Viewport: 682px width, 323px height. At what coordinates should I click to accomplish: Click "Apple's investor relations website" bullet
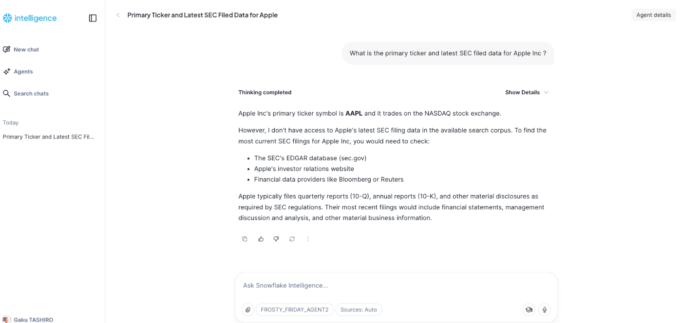(304, 169)
